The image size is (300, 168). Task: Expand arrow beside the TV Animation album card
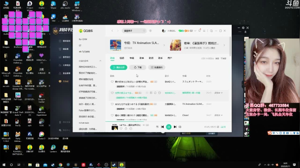click(x=164, y=45)
